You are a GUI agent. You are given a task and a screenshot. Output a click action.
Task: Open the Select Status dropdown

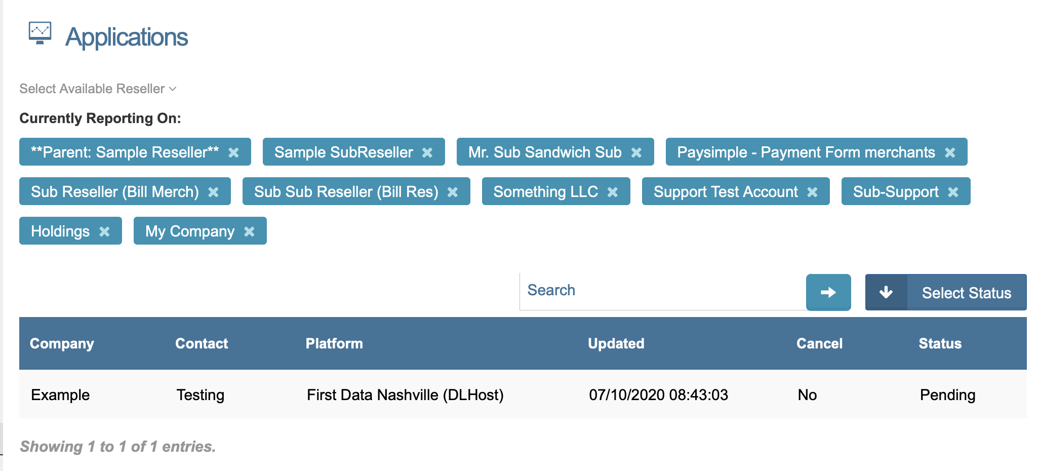click(x=966, y=293)
